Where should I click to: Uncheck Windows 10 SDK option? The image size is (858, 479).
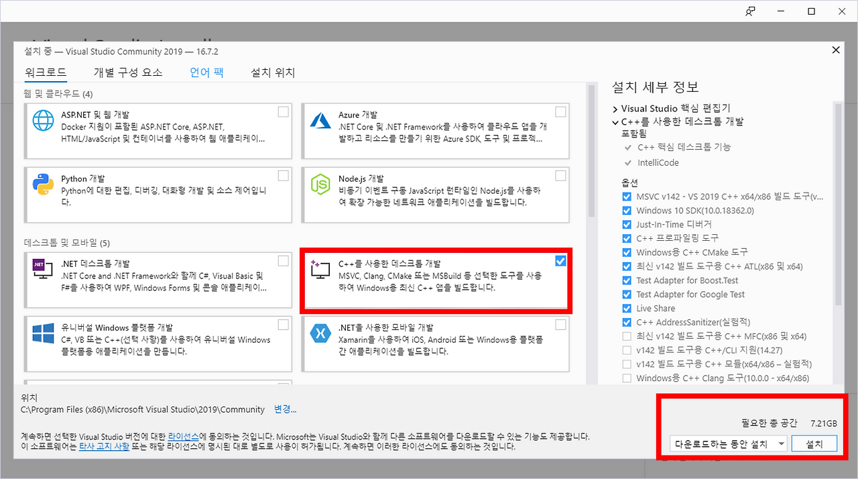(627, 211)
